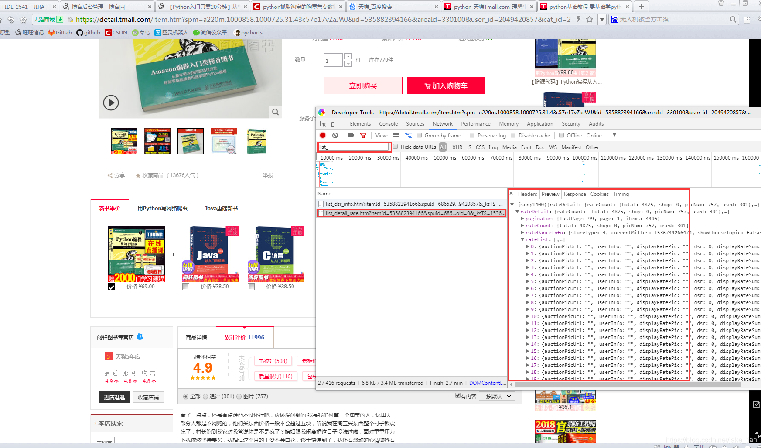Click 收藏店铺 button
This screenshot has height=448, width=761.
click(x=148, y=397)
